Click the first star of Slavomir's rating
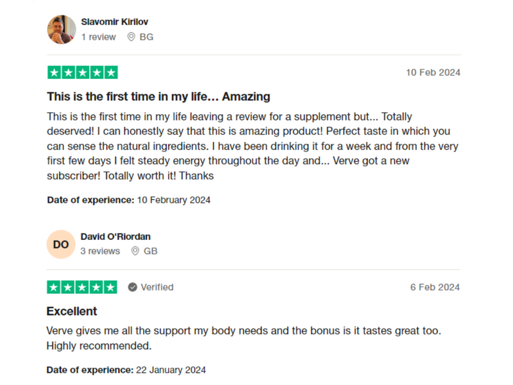The height and width of the screenshot is (385, 513). 54,73
